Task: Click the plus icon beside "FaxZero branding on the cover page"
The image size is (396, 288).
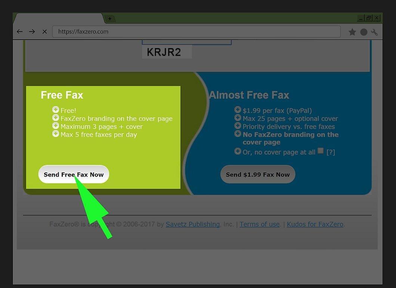Action: point(56,117)
